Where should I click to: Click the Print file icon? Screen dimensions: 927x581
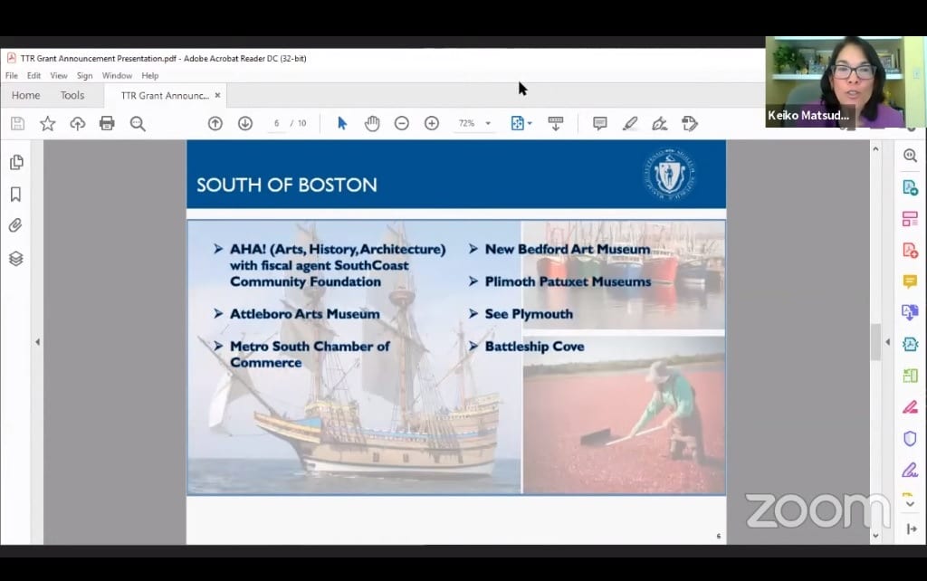pyautogui.click(x=107, y=123)
